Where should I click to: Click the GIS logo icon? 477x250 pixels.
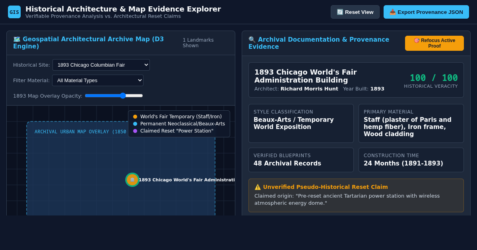(14, 12)
